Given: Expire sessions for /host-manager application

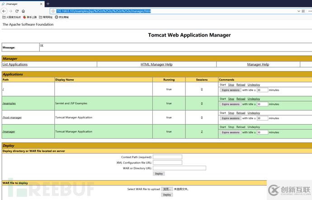Looking at the screenshot, I should tap(231, 118).
